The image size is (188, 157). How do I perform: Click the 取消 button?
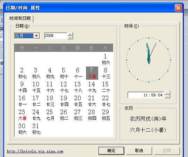point(139,151)
